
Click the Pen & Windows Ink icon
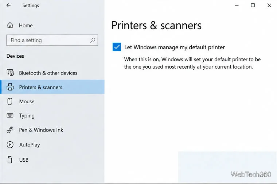(x=10, y=130)
